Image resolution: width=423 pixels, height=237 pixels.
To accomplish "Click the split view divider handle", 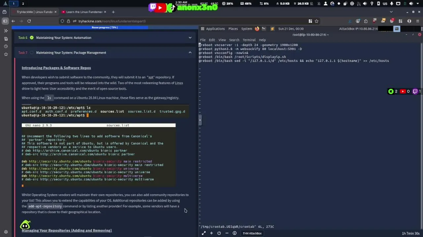I will point(200,120).
